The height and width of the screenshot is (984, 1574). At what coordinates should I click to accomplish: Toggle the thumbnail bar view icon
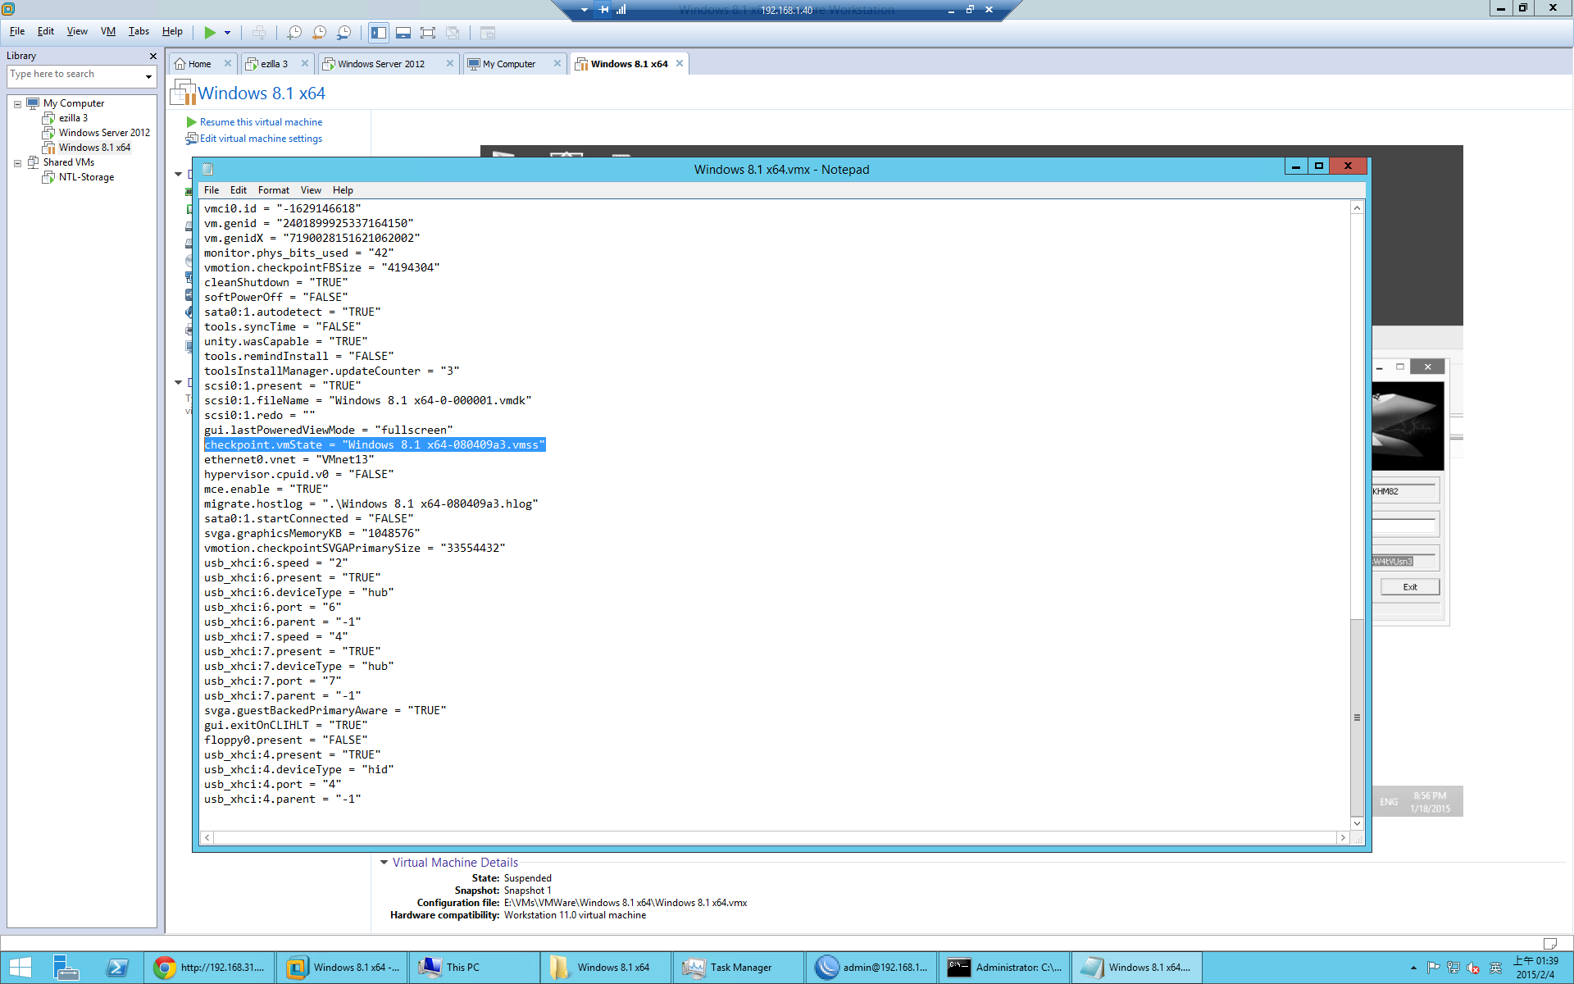[403, 33]
